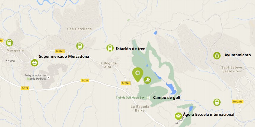Select the Can Parellada place name
This screenshot has width=255, height=127.
80,29
